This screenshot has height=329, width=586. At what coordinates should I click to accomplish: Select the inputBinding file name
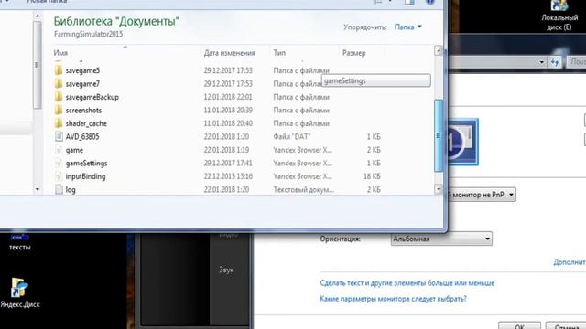click(x=85, y=176)
